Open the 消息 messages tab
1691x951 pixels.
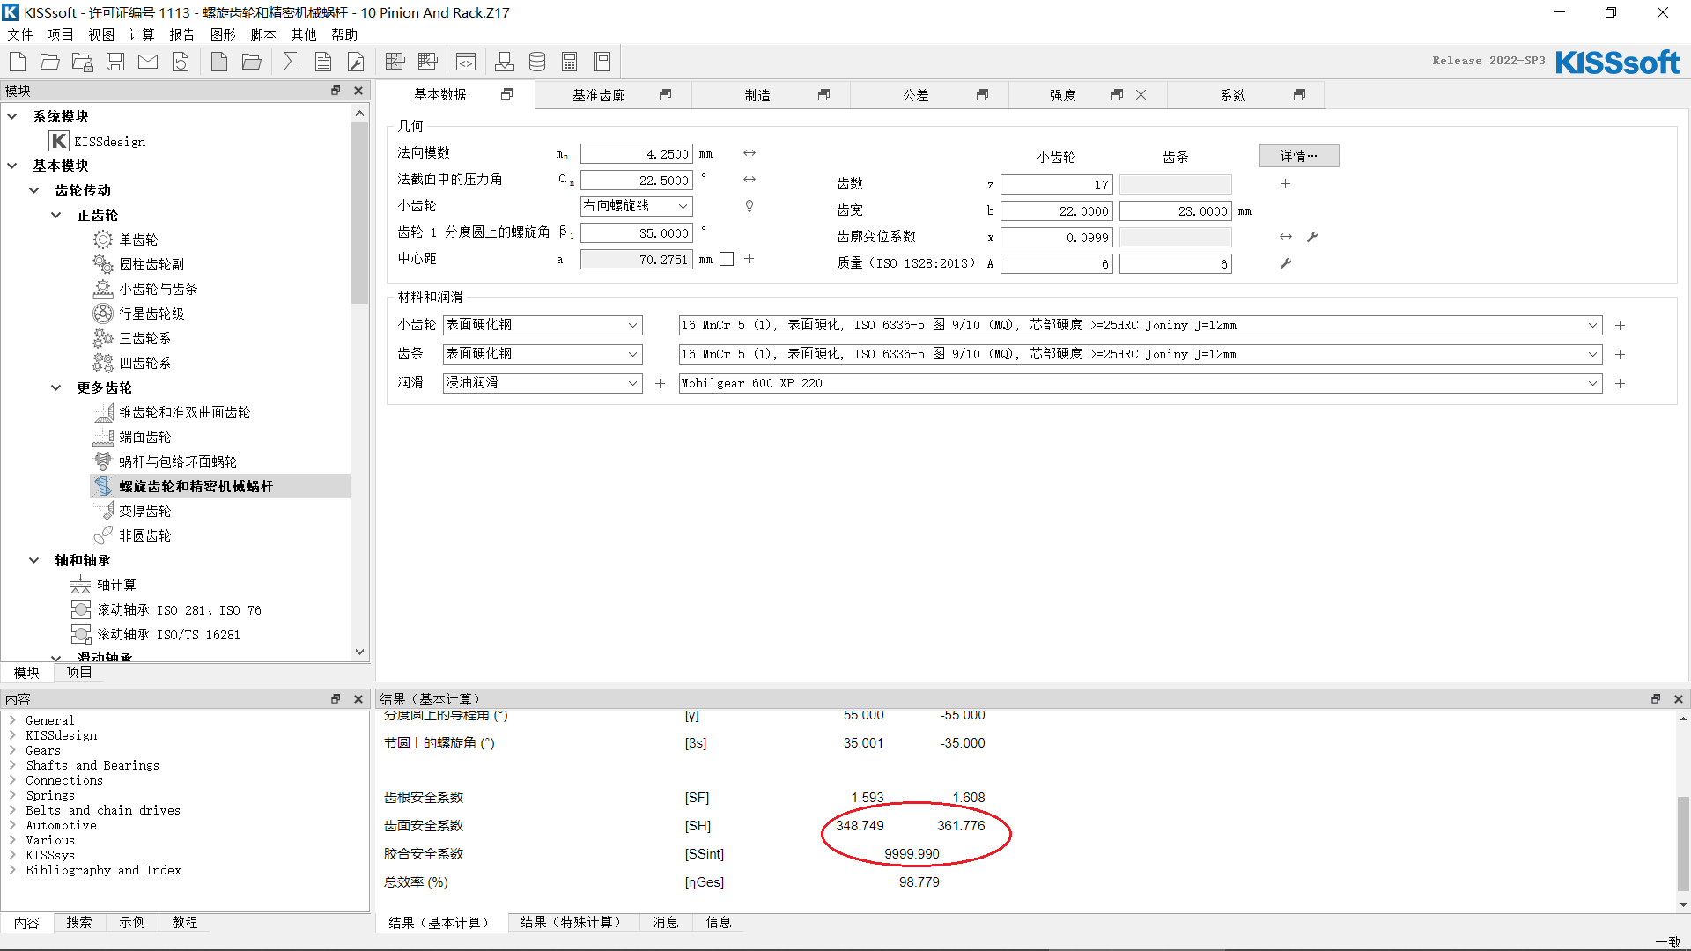click(666, 922)
